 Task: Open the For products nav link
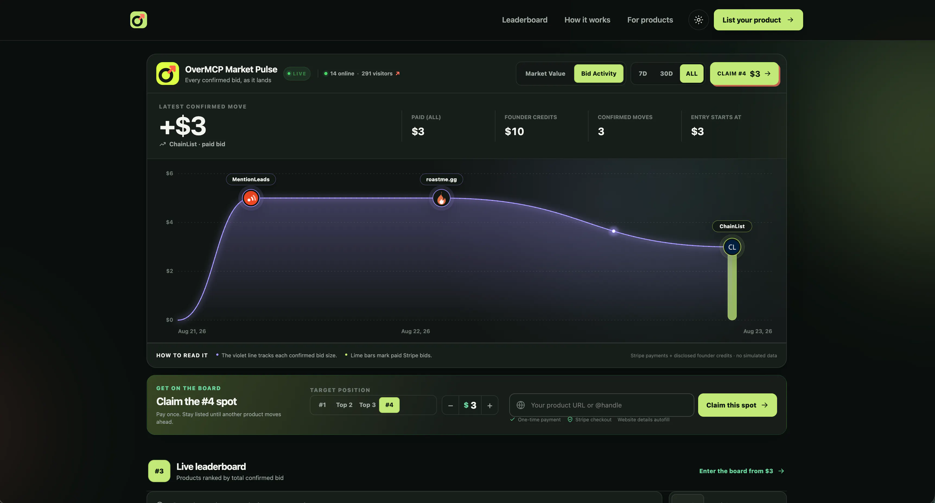(650, 20)
